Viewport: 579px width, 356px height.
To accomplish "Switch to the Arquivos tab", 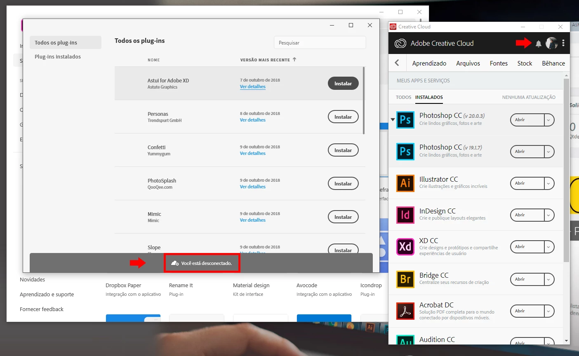I will click(x=468, y=63).
